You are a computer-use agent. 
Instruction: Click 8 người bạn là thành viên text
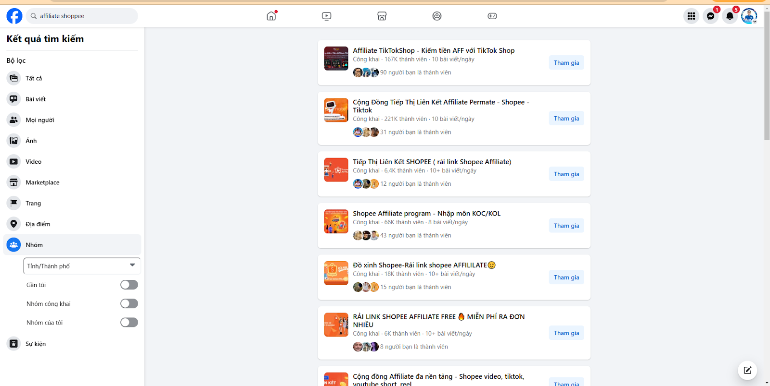(x=414, y=347)
